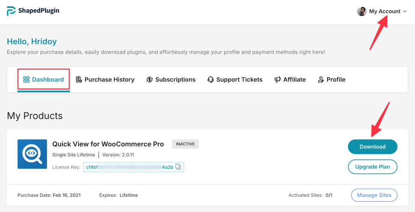This screenshot has height=212, width=415.
Task: Click the Quick View product thumbnail
Action: [x=32, y=154]
